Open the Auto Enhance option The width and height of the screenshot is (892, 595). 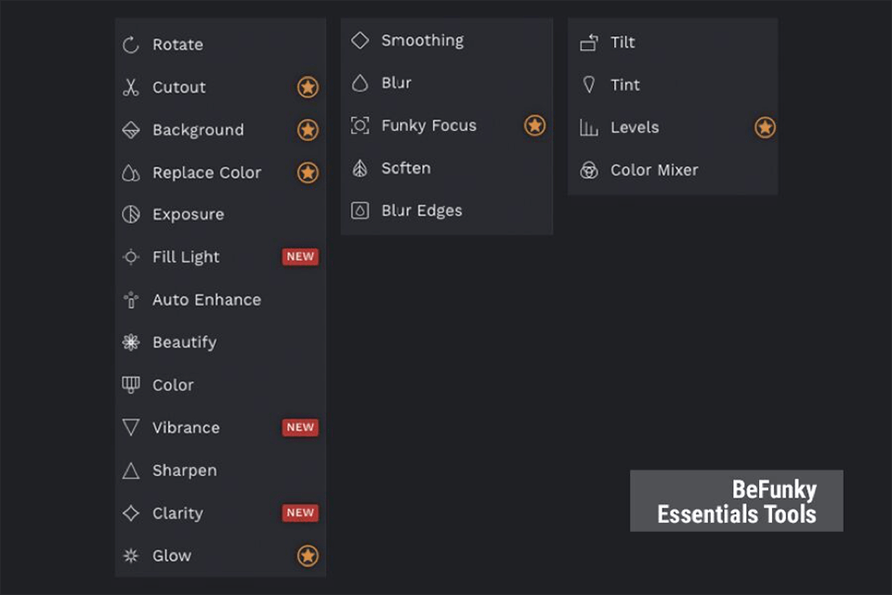point(206,300)
